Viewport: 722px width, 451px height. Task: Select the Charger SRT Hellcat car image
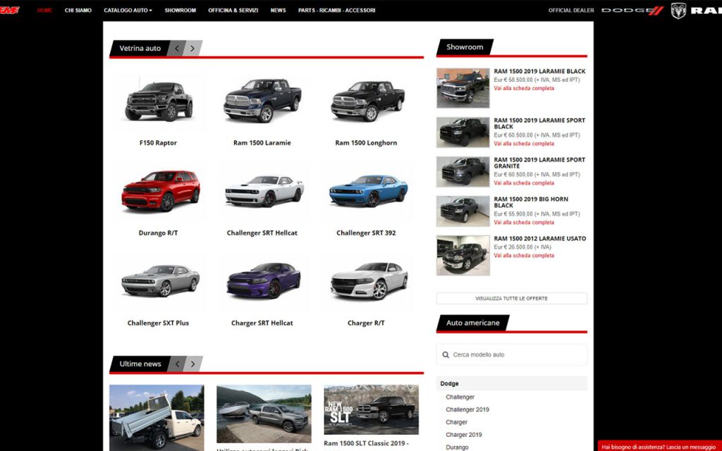click(x=264, y=280)
